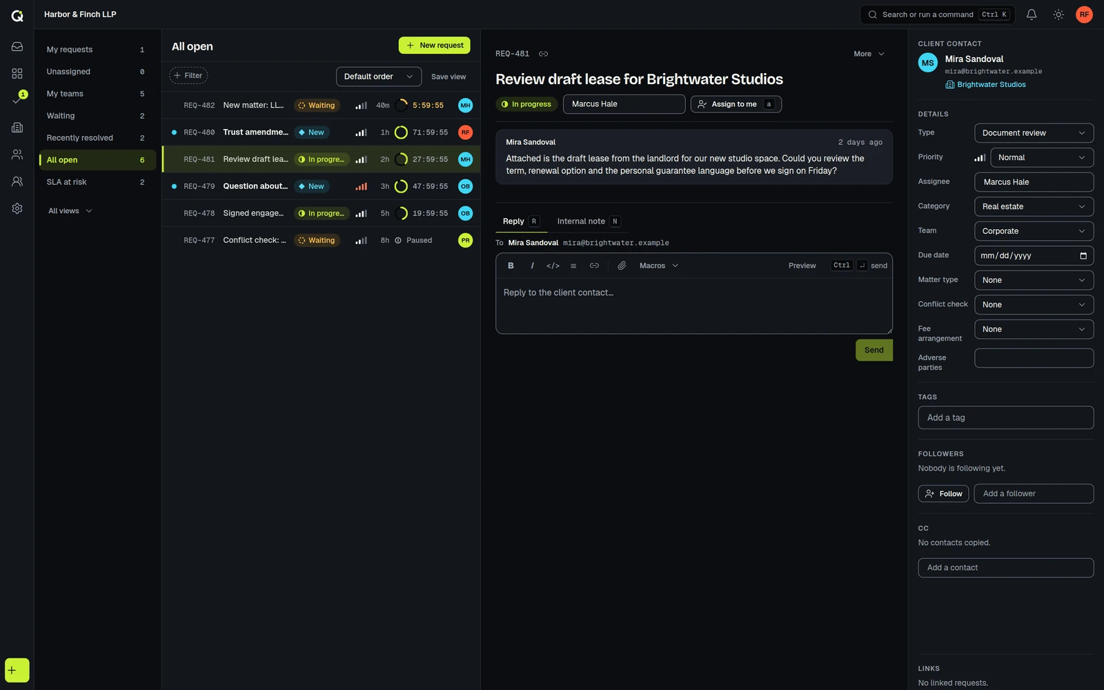Toggle the light/dark theme sun icon
Screen dimensions: 1104x690
[x=1058, y=14]
